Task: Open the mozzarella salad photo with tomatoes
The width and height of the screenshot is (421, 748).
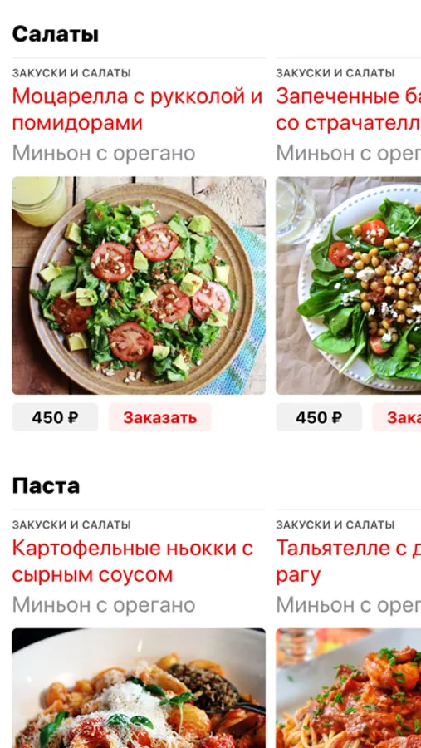Action: (x=139, y=285)
